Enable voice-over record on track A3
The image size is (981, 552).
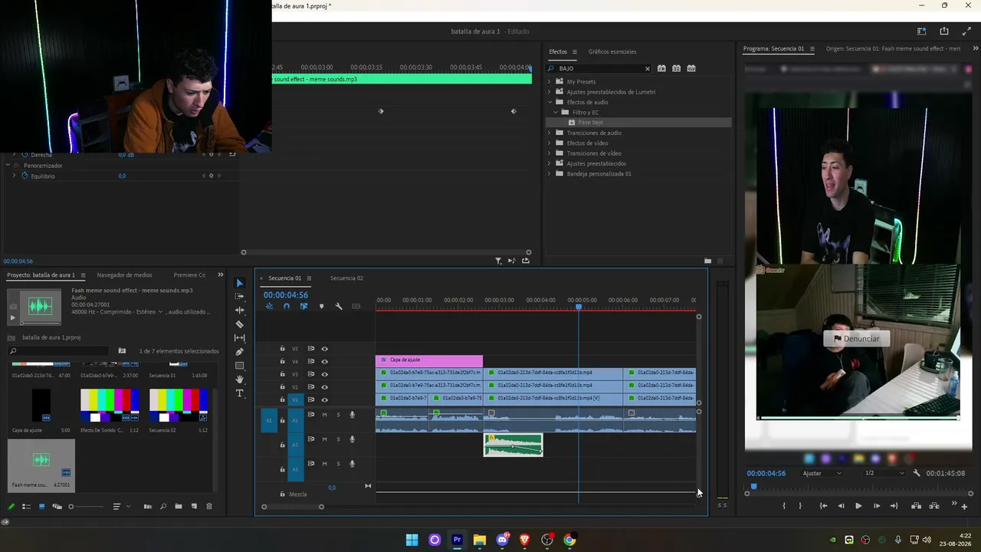point(352,464)
